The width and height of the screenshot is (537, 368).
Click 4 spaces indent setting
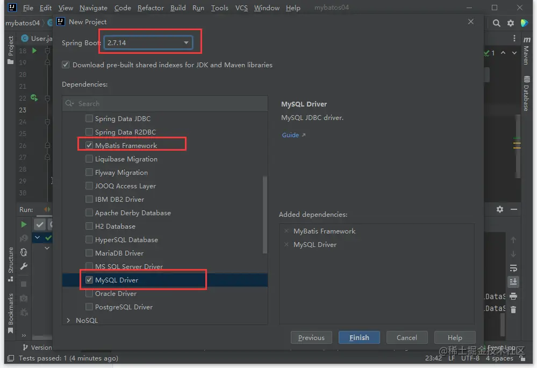click(x=499, y=358)
